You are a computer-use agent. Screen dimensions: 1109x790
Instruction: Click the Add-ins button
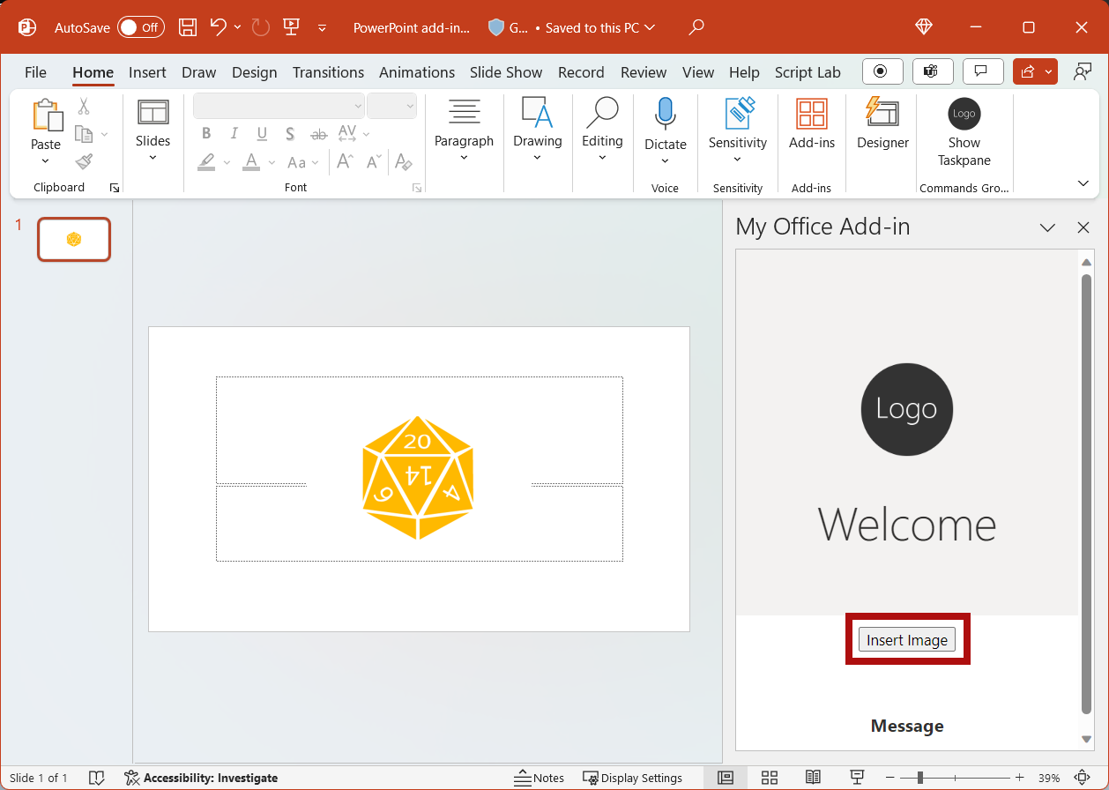point(812,125)
